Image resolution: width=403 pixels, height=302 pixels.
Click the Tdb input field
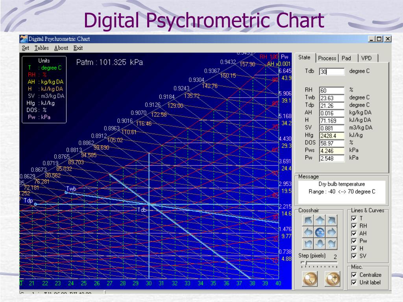pyautogui.click(x=332, y=72)
